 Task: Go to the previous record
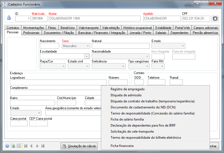click(x=31, y=146)
